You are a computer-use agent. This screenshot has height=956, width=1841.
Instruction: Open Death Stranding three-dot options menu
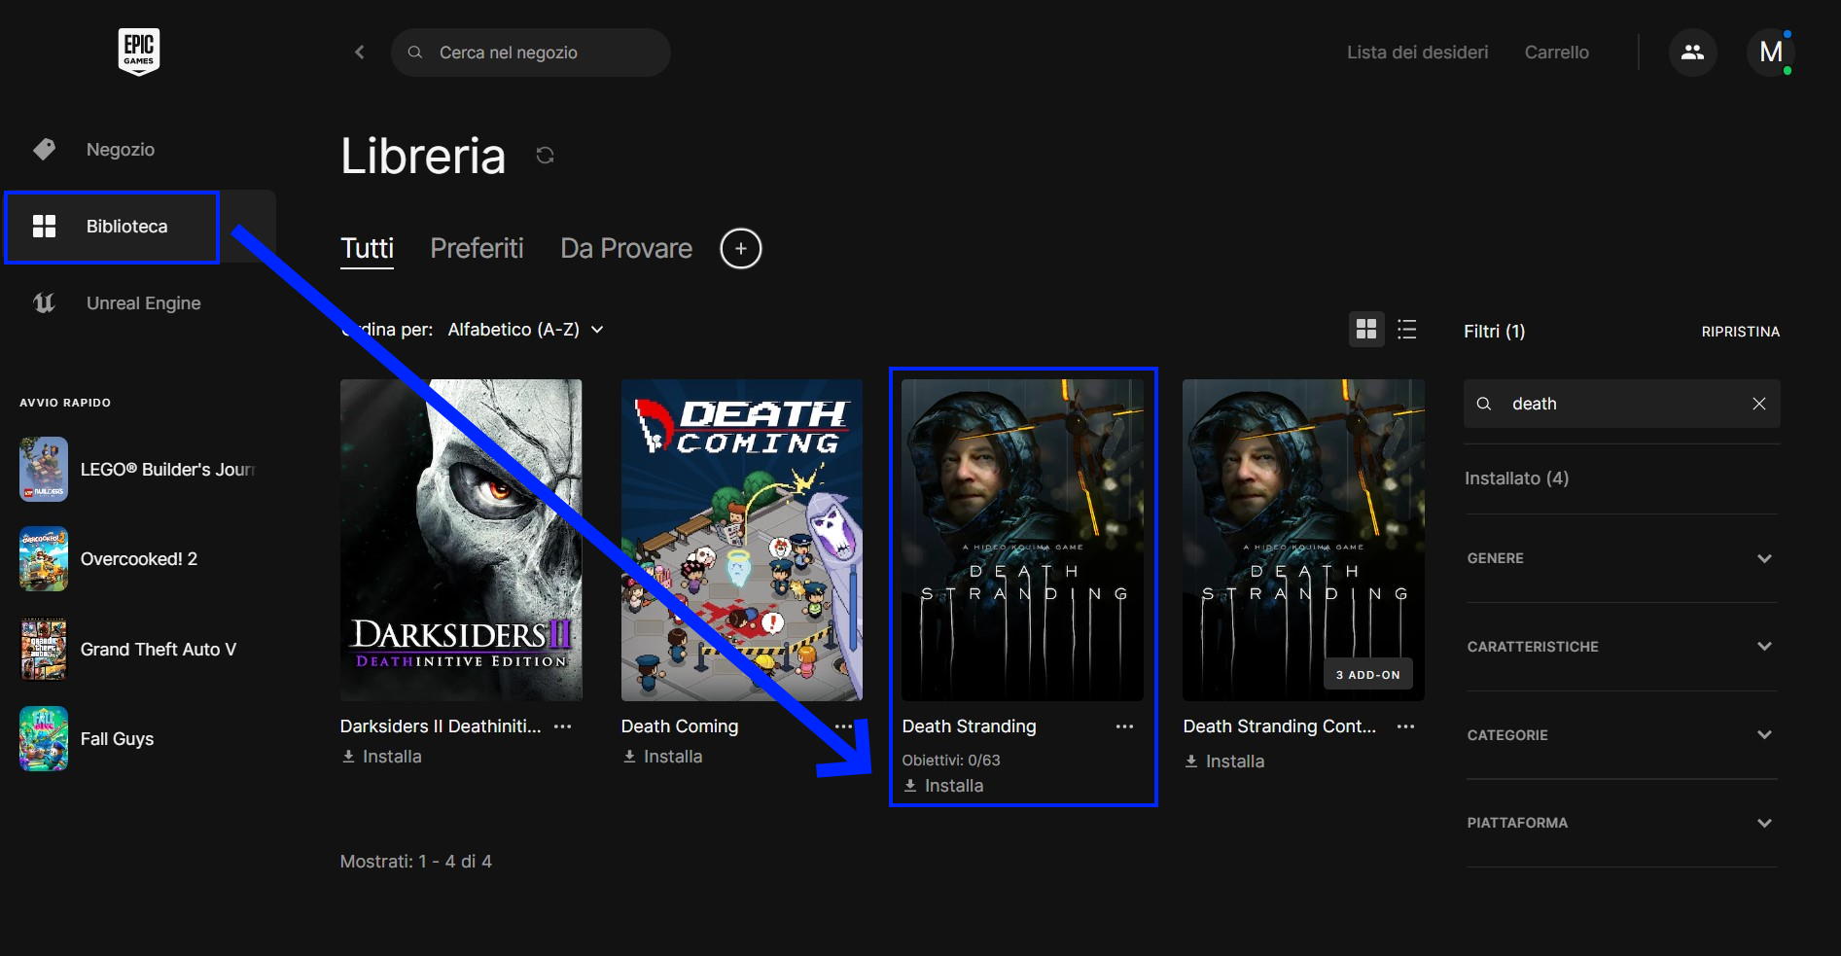pos(1124,726)
